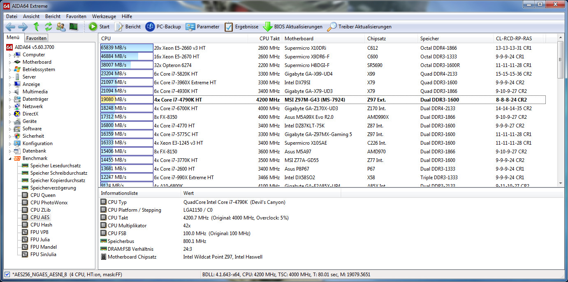Start the benchmark with Start button

[x=99, y=27]
